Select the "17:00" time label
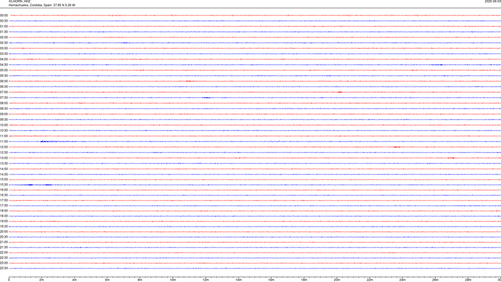Image resolution: width=501 pixels, height=282 pixels. [4, 201]
